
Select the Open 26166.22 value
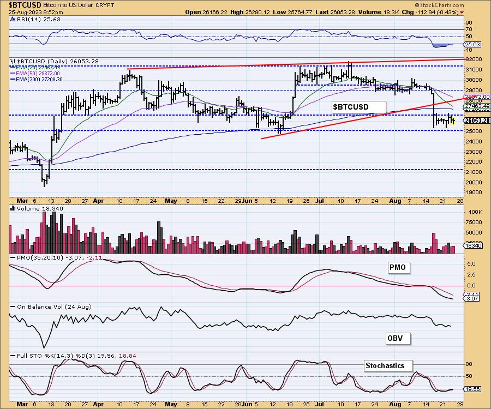(206, 12)
